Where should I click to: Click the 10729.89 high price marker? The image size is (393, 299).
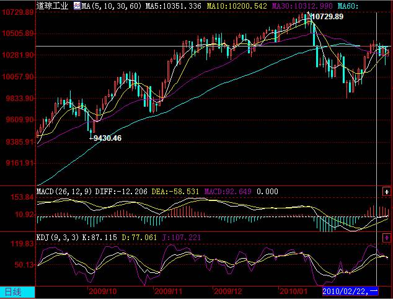click(327, 17)
